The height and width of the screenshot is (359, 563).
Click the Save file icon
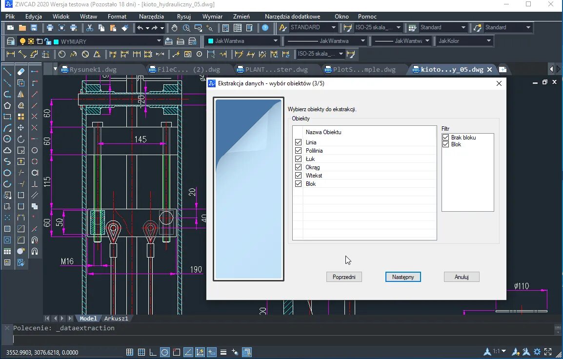point(34,28)
